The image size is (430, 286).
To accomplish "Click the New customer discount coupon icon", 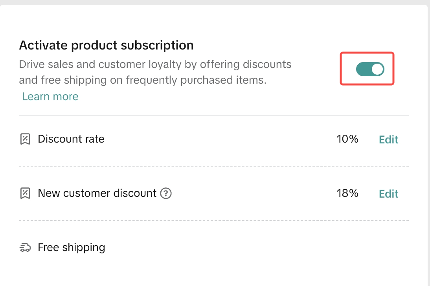I will 25,193.
